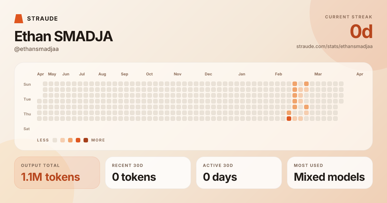The height and width of the screenshot is (203, 387).
Task: Select the Output Total tokens card
Action: pyautogui.click(x=57, y=173)
